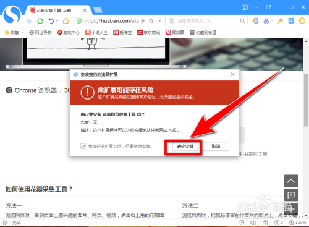Image resolution: width=309 pixels, height=227 pixels.
Task: Click the blue translate extension icon
Action: pos(291,21)
